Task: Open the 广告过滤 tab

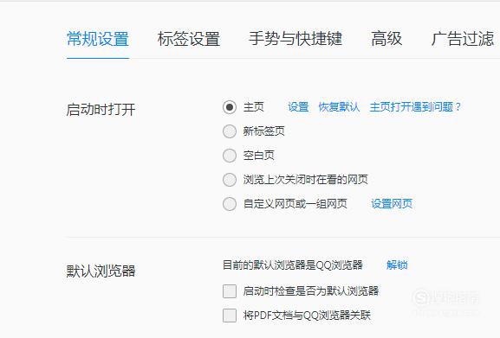Action: 463,39
